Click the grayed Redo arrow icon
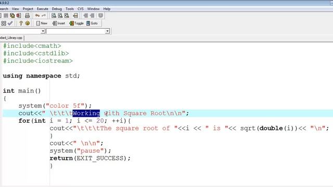The image size is (333, 187). [44, 16]
